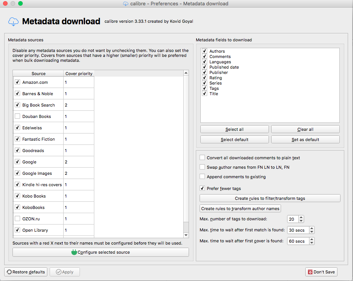Enable Swap author names FN LN option
This screenshot has height=281, width=353.
202,167
